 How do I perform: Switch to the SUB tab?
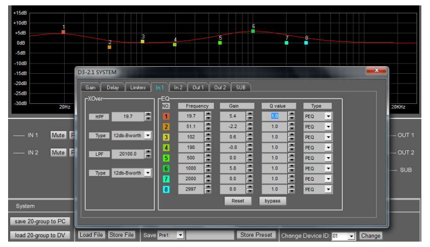(x=240, y=87)
